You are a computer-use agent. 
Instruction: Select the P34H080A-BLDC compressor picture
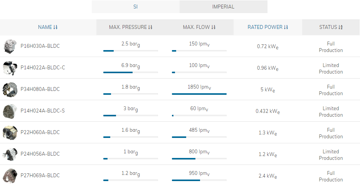[10, 89]
